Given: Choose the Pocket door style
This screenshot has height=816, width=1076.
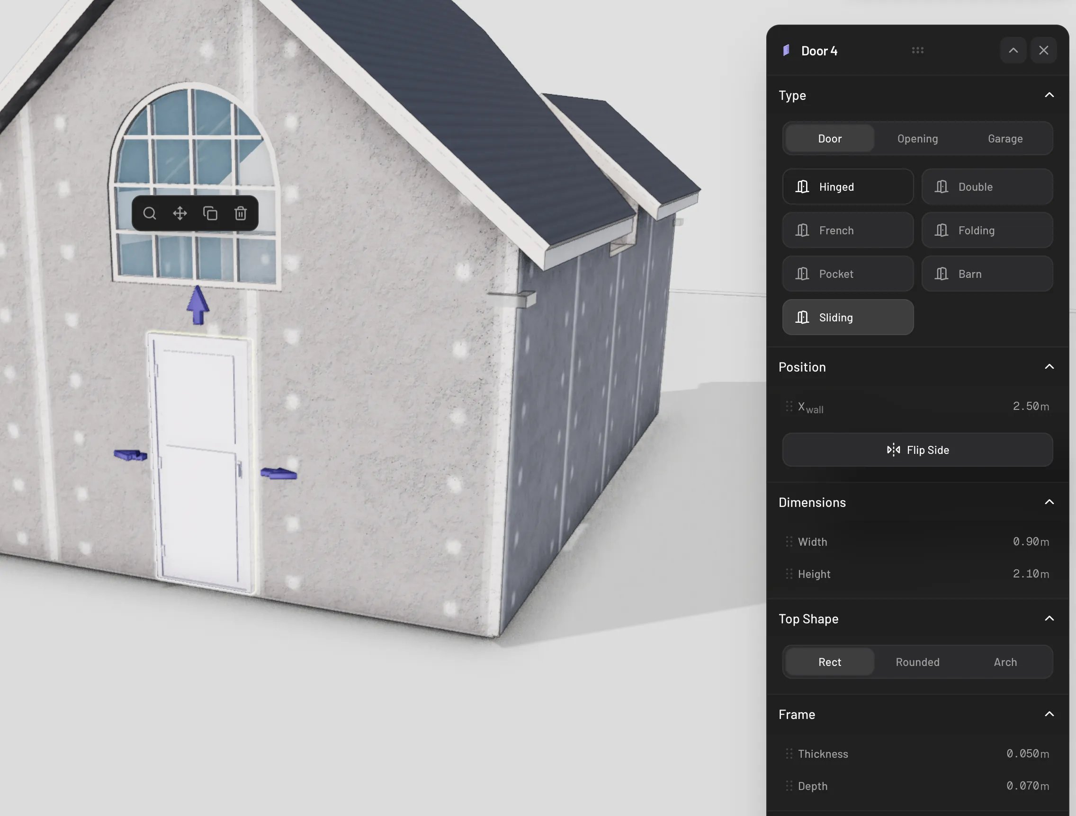Looking at the screenshot, I should pyautogui.click(x=848, y=274).
